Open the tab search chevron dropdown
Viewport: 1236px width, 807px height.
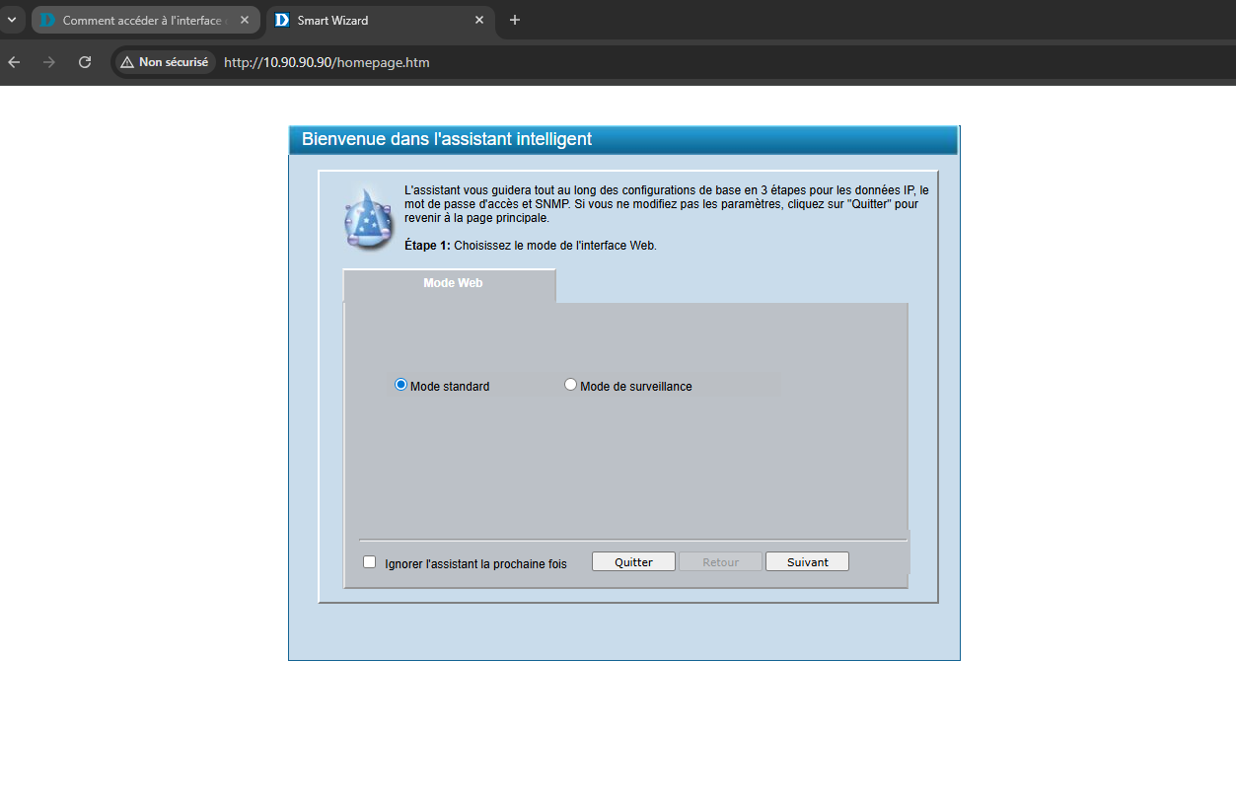[13, 20]
